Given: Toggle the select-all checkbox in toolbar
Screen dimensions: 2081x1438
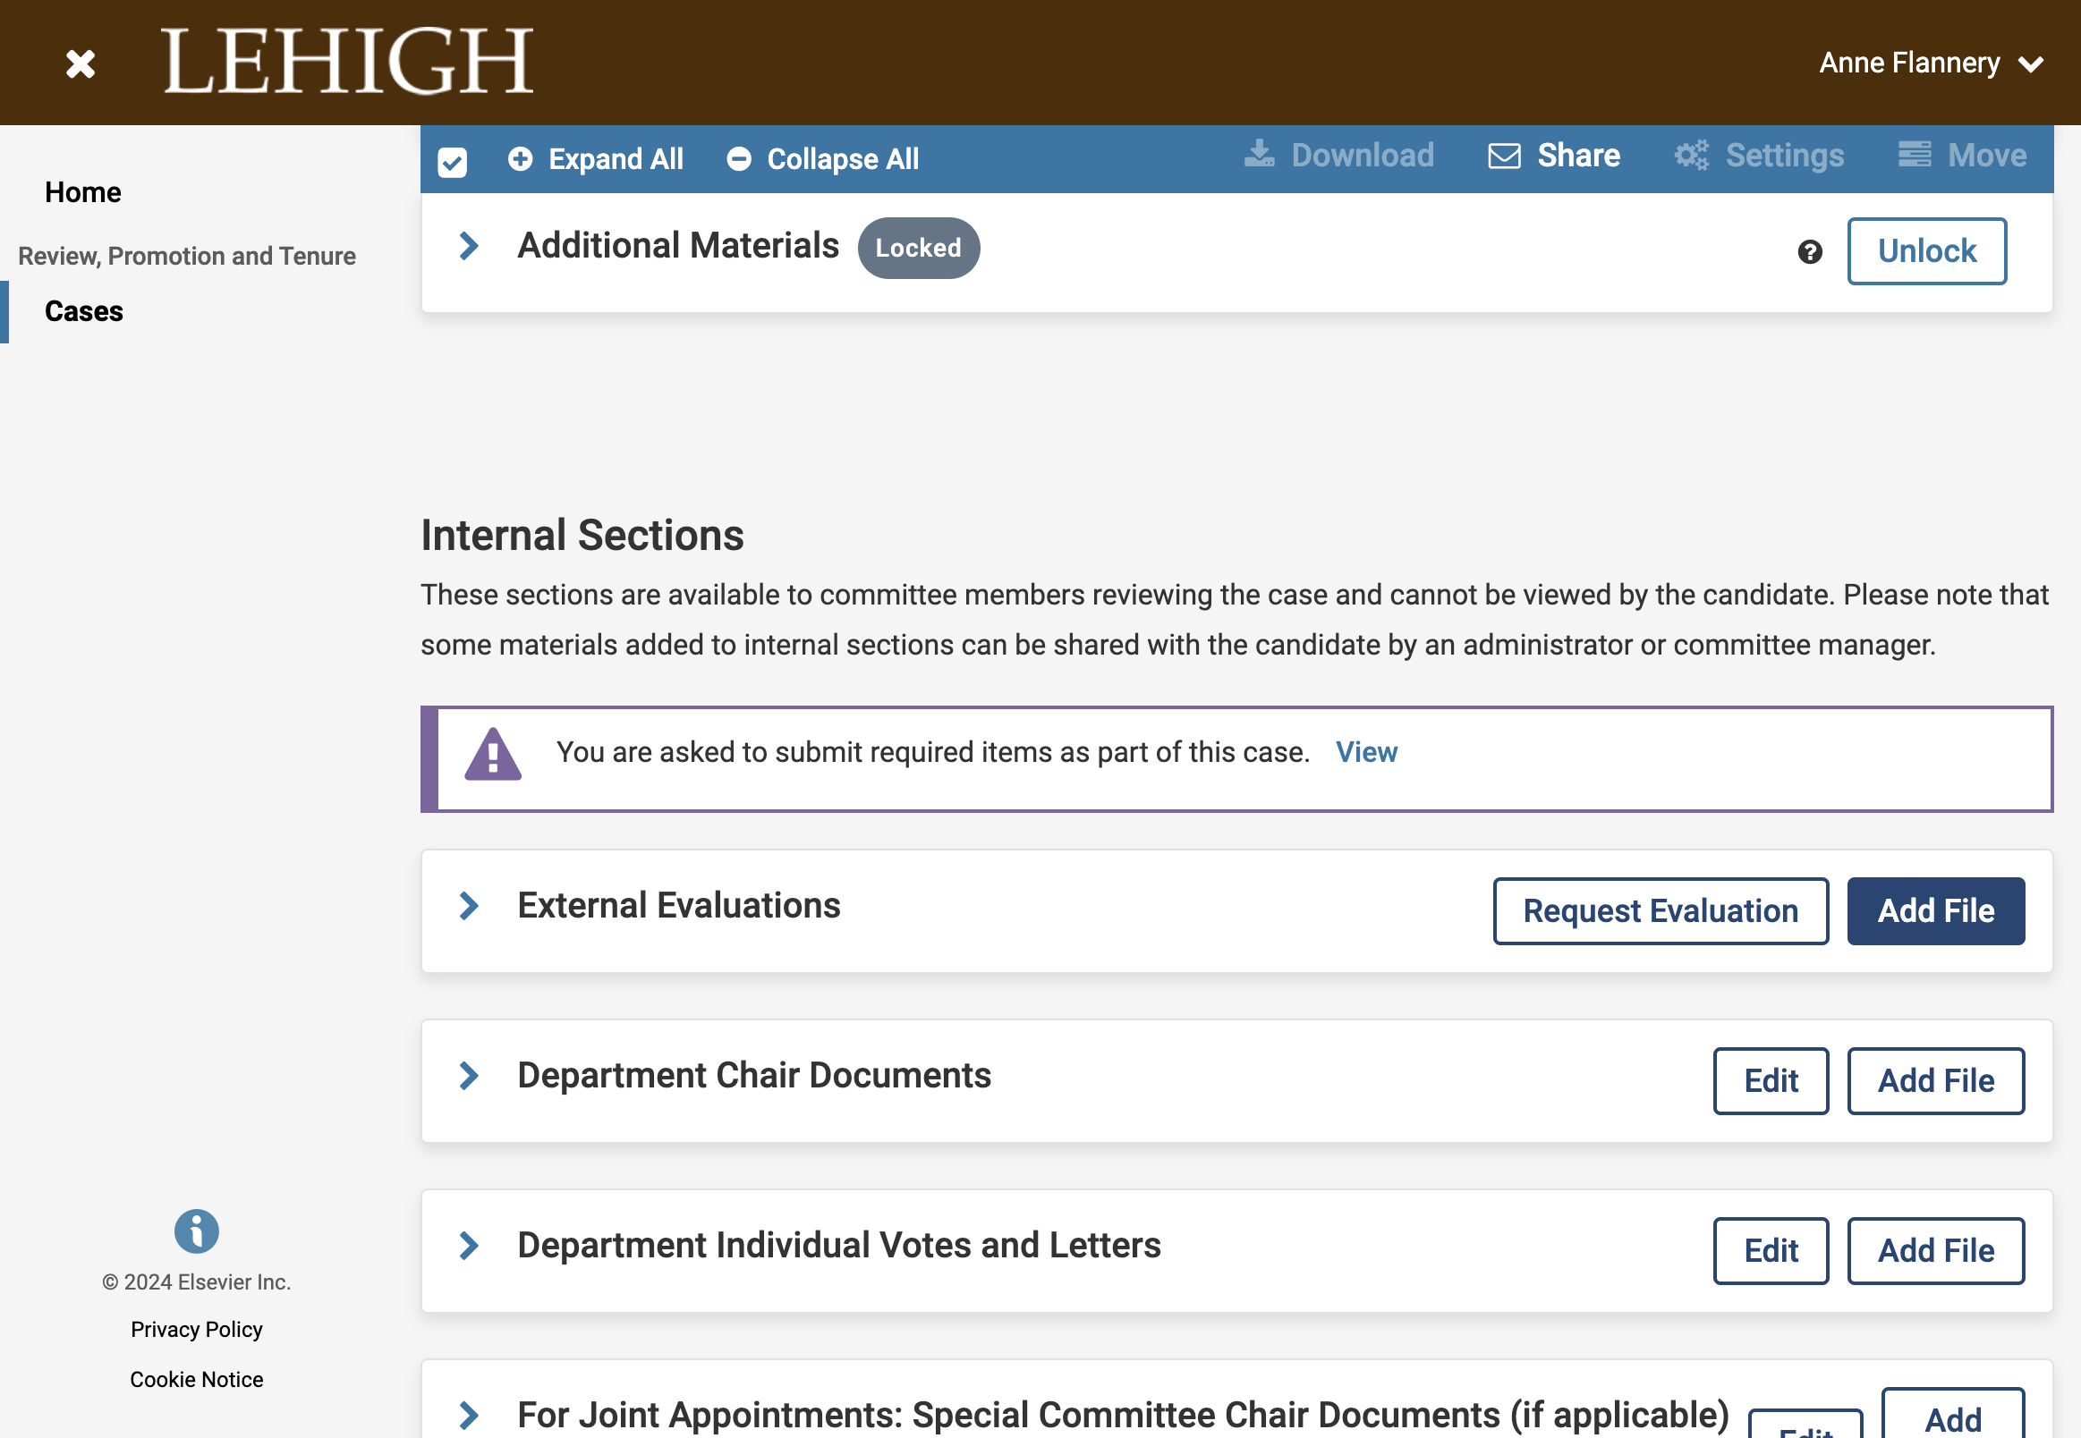Looking at the screenshot, I should point(453,162).
